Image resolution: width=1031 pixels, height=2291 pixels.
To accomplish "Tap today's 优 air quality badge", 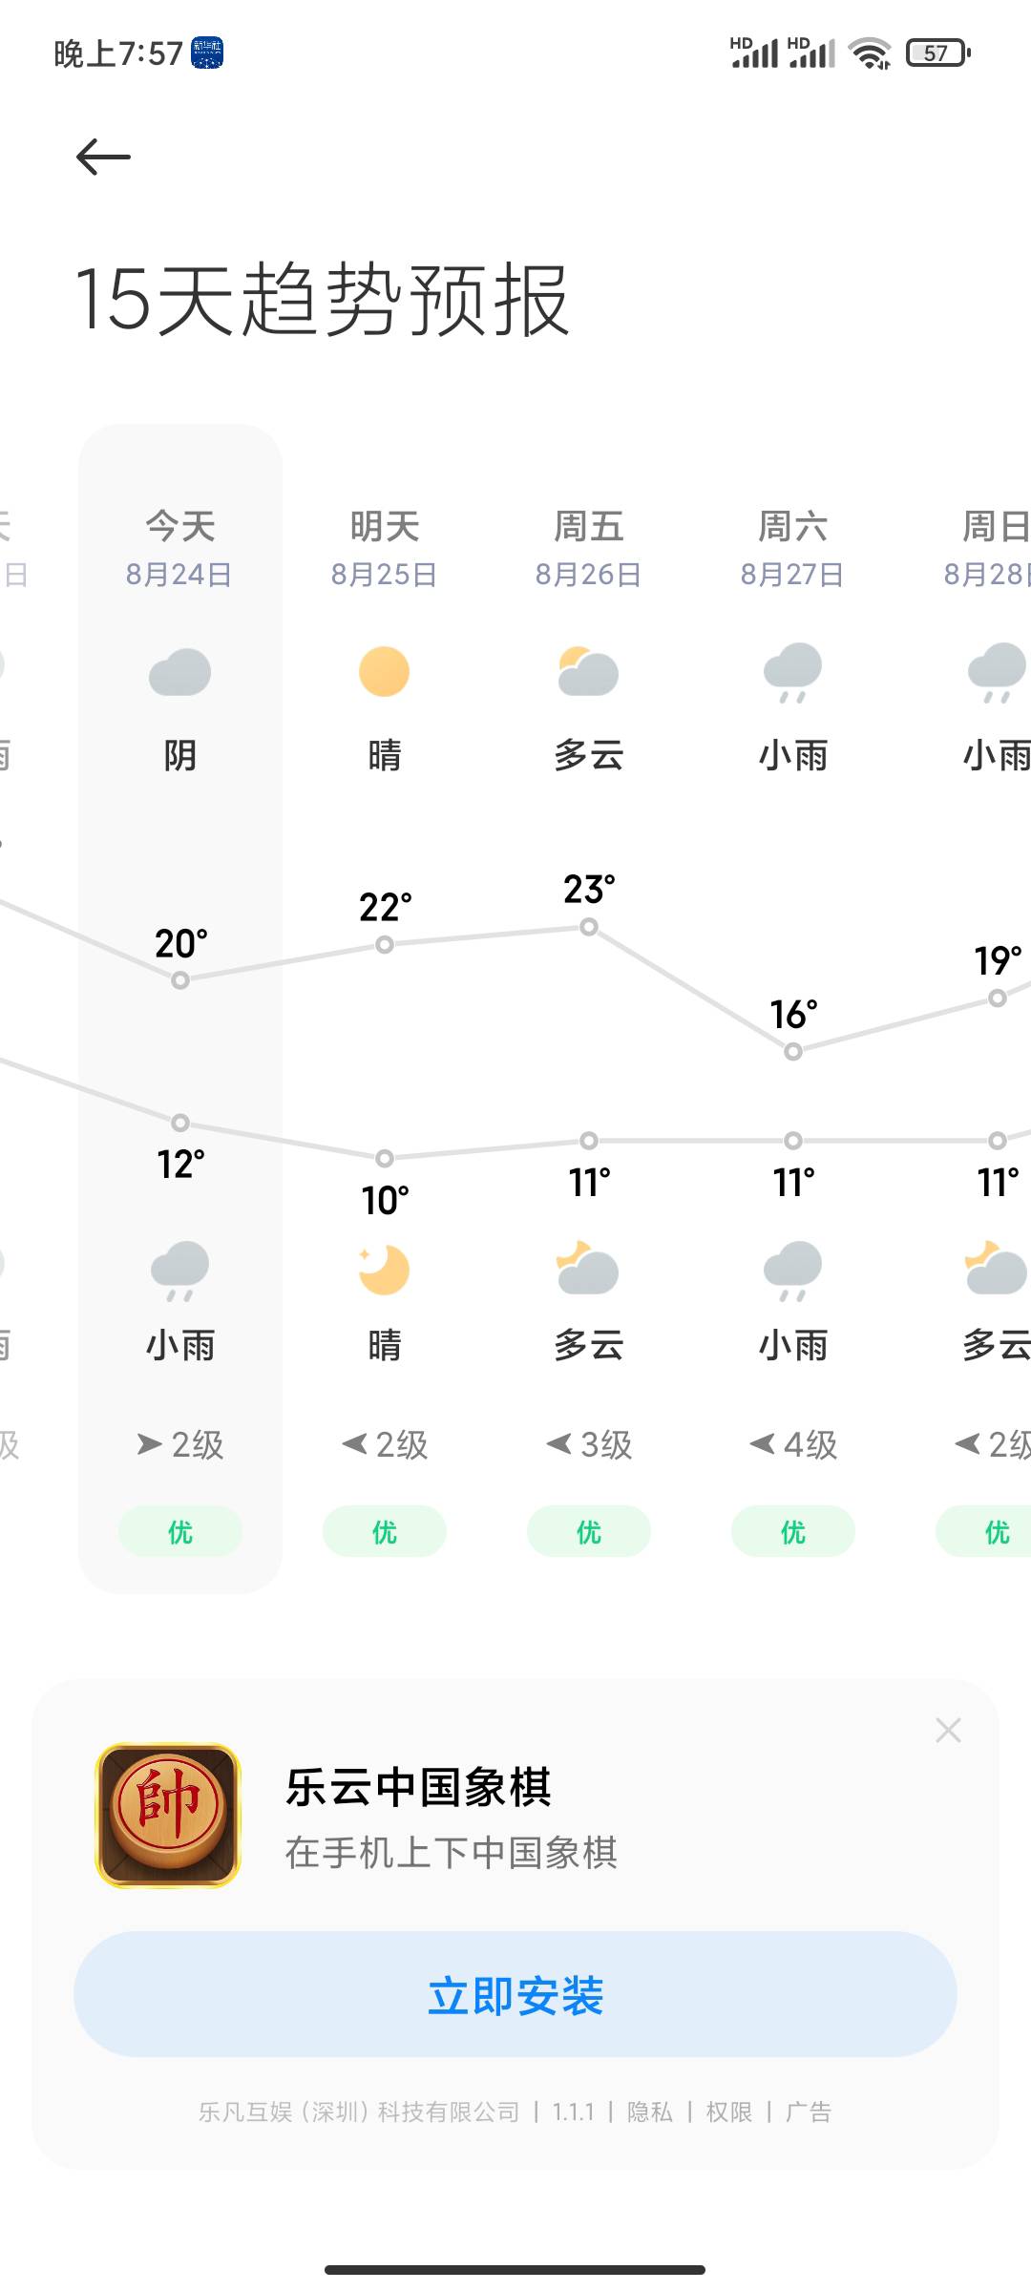I will (x=179, y=1532).
